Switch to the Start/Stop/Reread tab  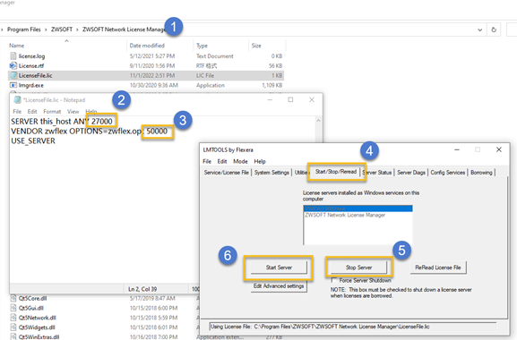coord(336,172)
